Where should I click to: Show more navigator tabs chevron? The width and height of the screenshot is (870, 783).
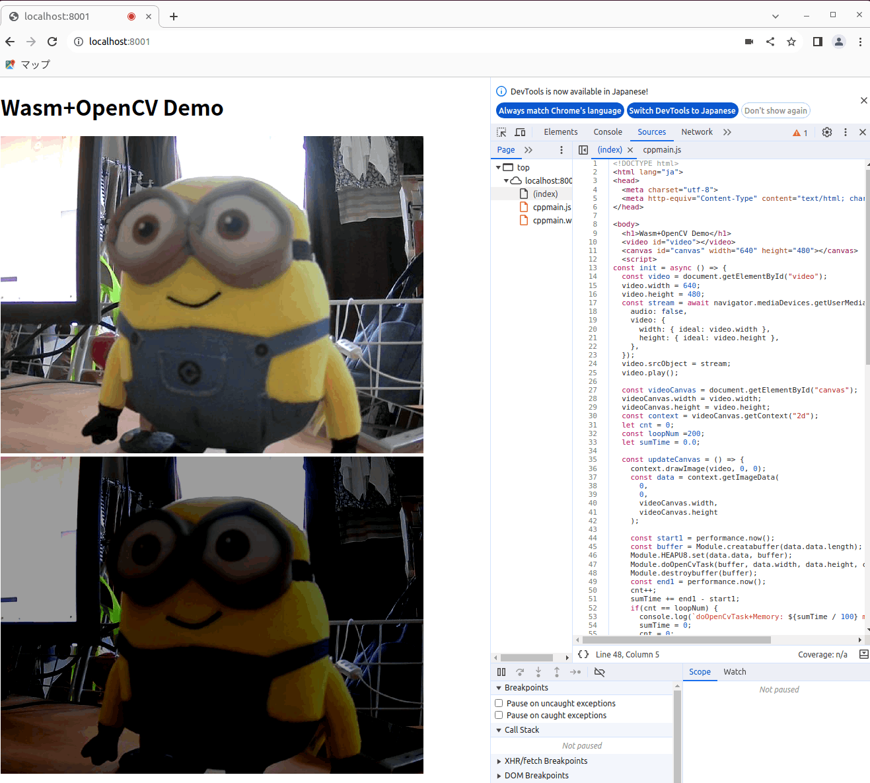pyautogui.click(x=528, y=150)
